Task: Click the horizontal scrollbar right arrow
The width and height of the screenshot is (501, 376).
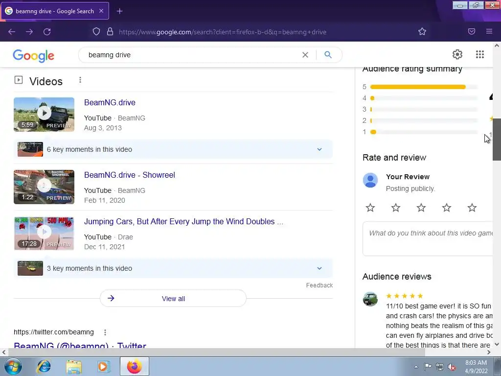Action: [489, 352]
